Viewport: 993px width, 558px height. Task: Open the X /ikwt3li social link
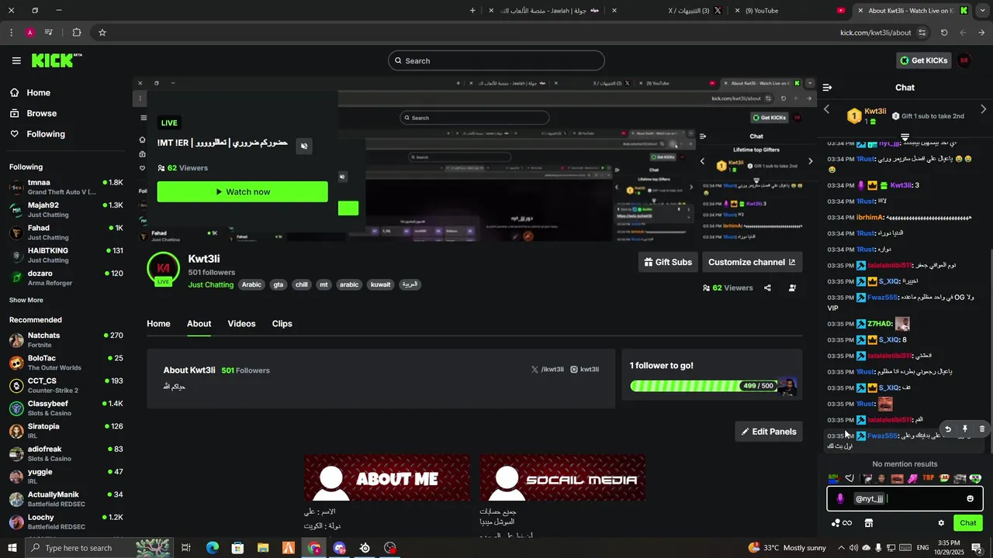[x=547, y=370]
